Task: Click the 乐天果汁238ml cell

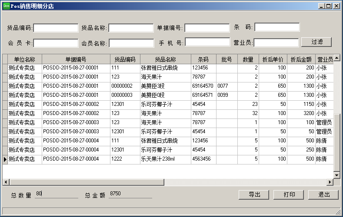Action: click(166, 159)
